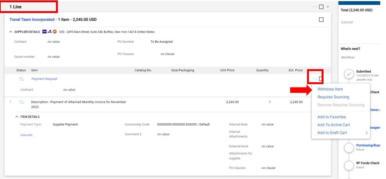Select Requires Sourcing menu option
The image size is (386, 179).
(x=333, y=97)
